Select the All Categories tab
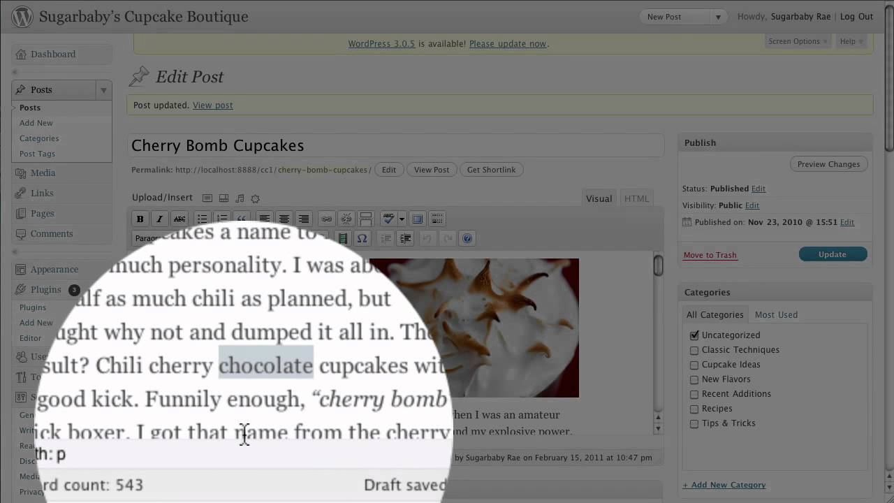This screenshot has width=894, height=503. [715, 314]
